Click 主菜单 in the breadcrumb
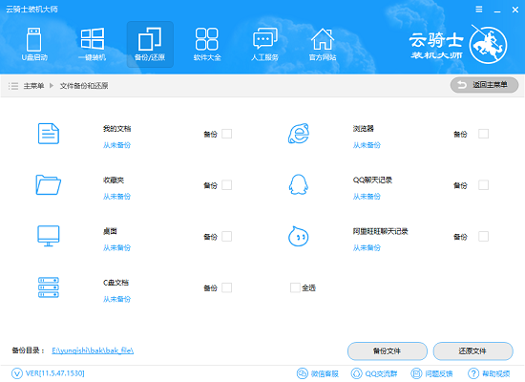 coord(33,86)
